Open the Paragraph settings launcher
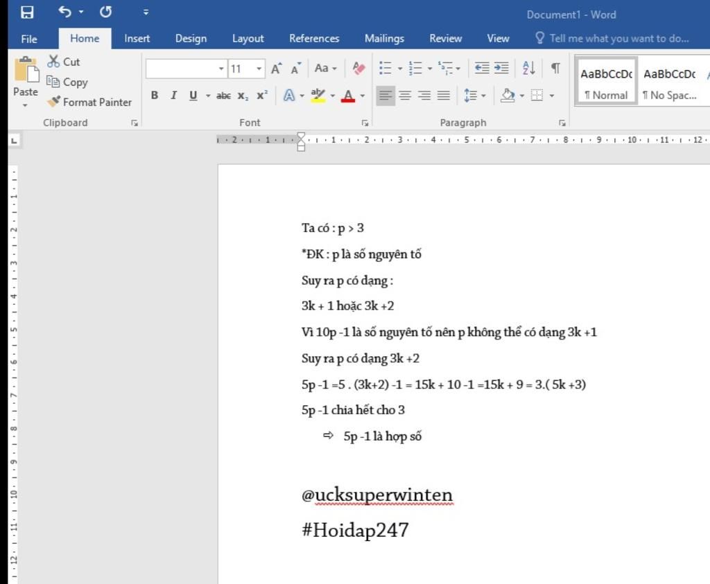This screenshot has height=584, width=710. pyautogui.click(x=562, y=123)
